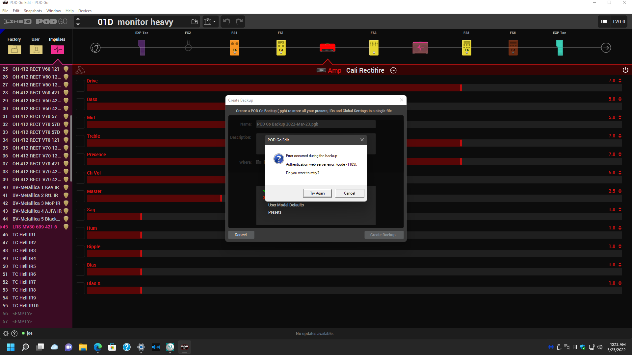
Task: Open the amp model options ellipsis menu
Action: point(393,70)
